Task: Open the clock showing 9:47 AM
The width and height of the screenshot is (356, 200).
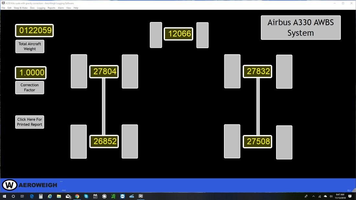Action: [x=340, y=196]
